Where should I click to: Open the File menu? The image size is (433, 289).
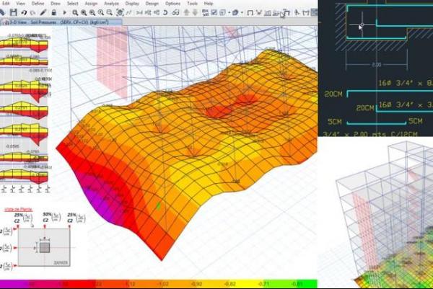[4, 4]
